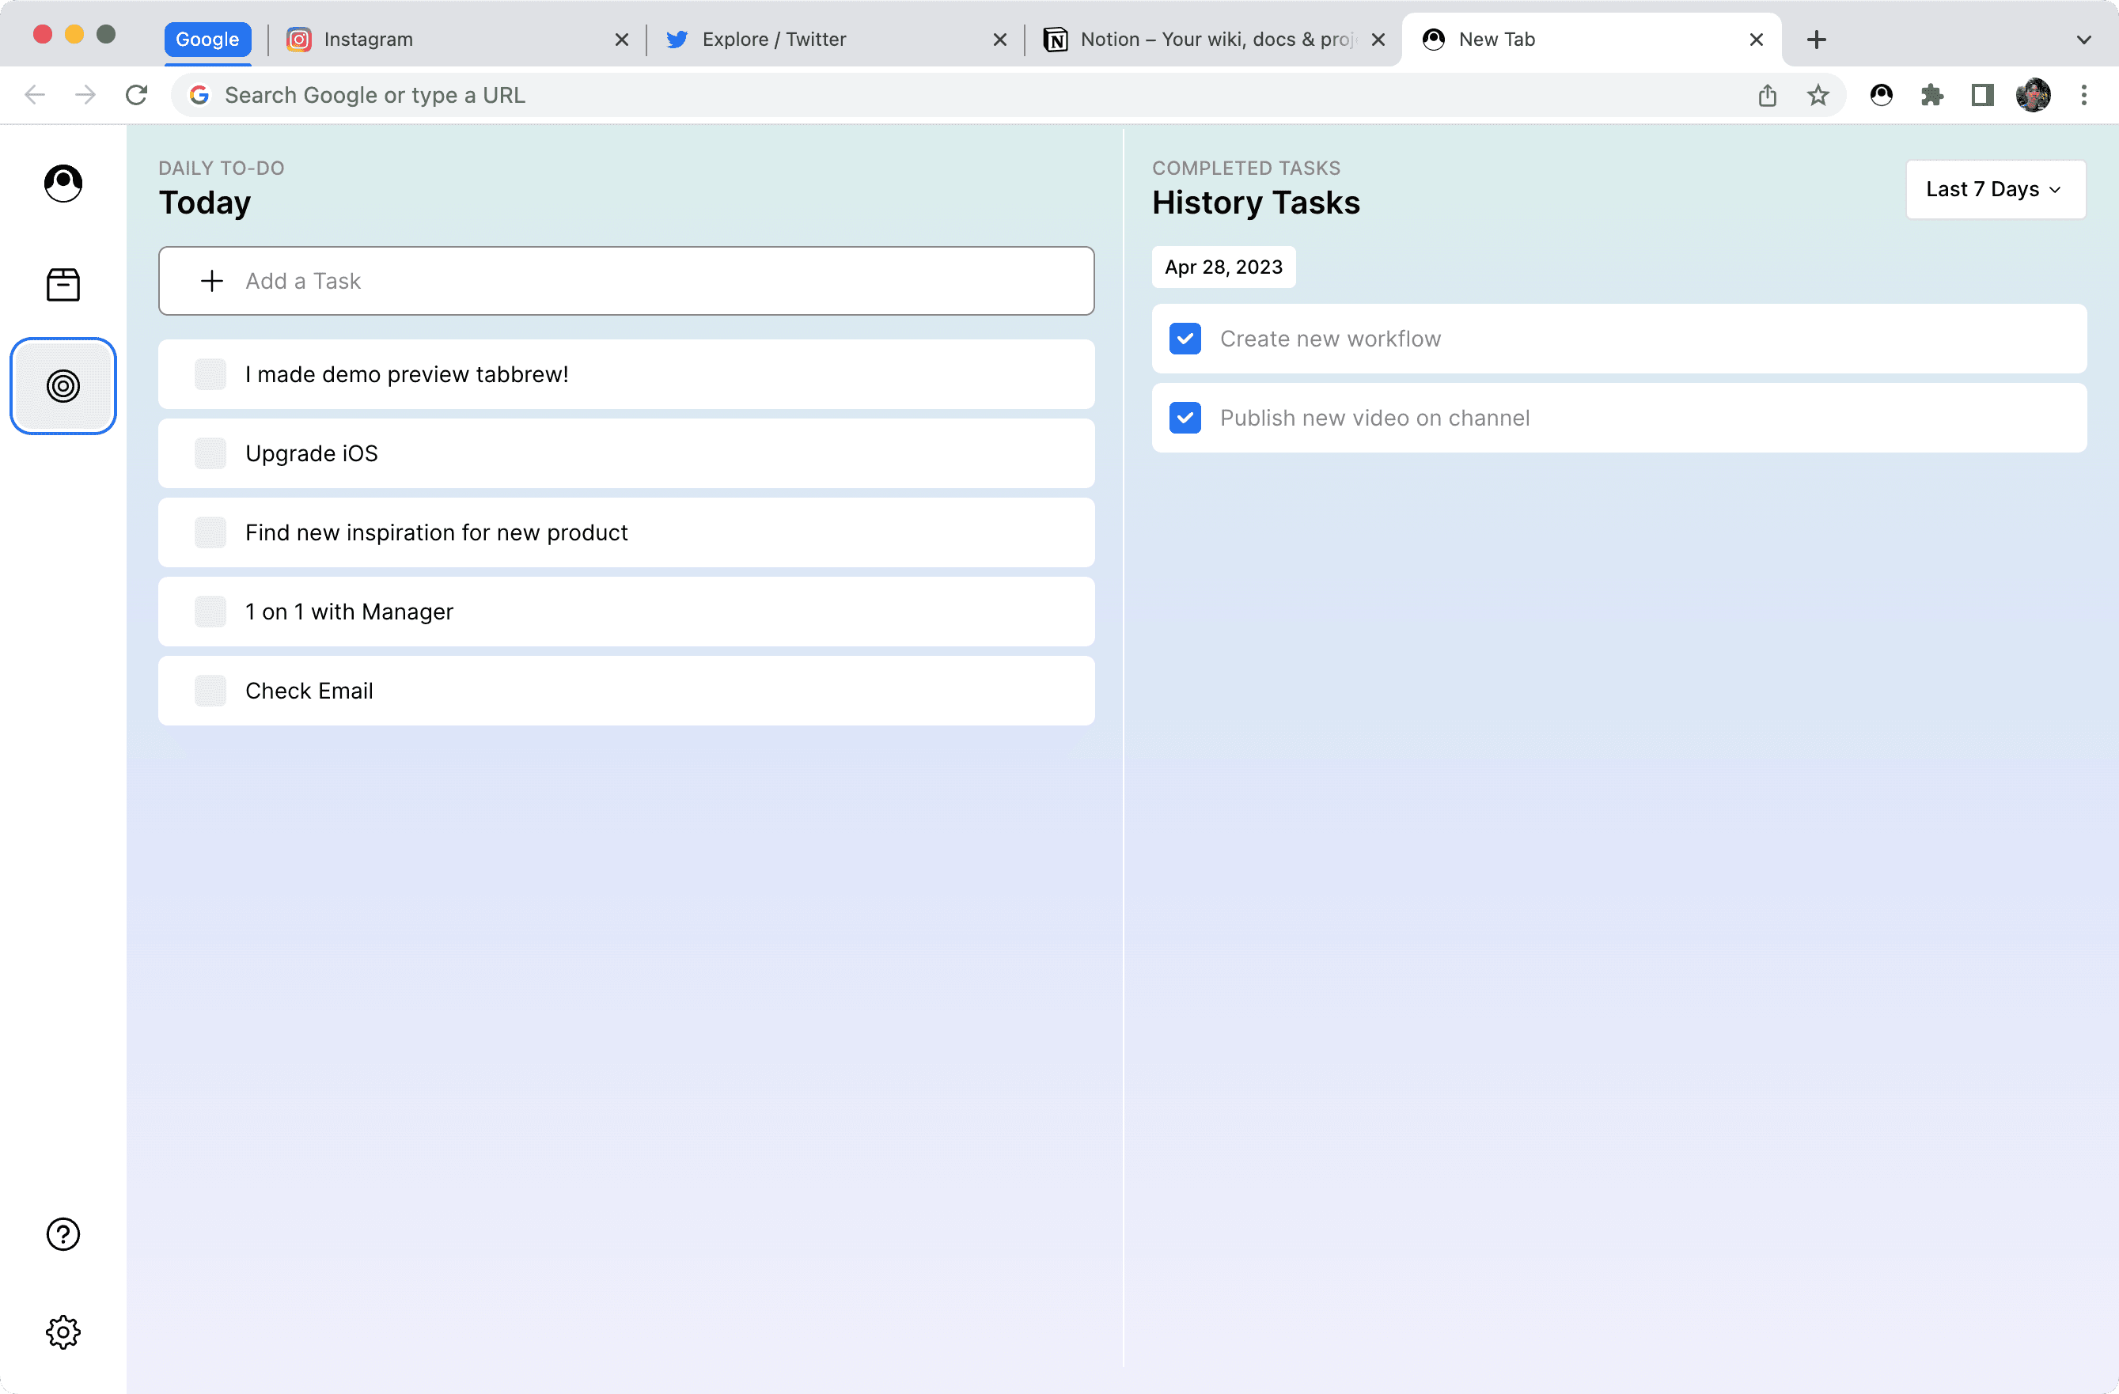Close the New Tab tab
The width and height of the screenshot is (2119, 1394).
click(x=1757, y=40)
